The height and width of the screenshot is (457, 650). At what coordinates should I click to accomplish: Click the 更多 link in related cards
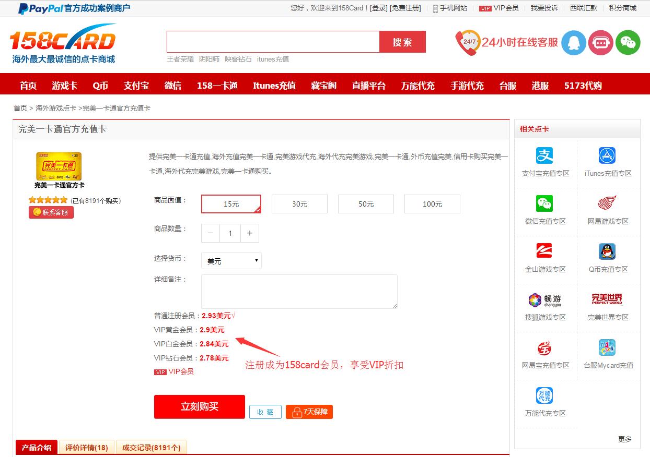(625, 439)
